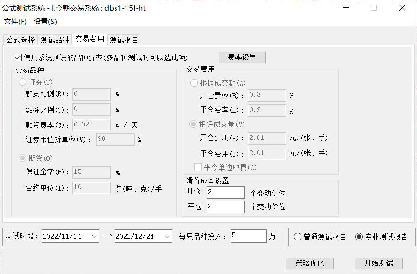Click the 平仓 slippage input field
The width and height of the screenshot is (417, 274).
click(x=226, y=207)
